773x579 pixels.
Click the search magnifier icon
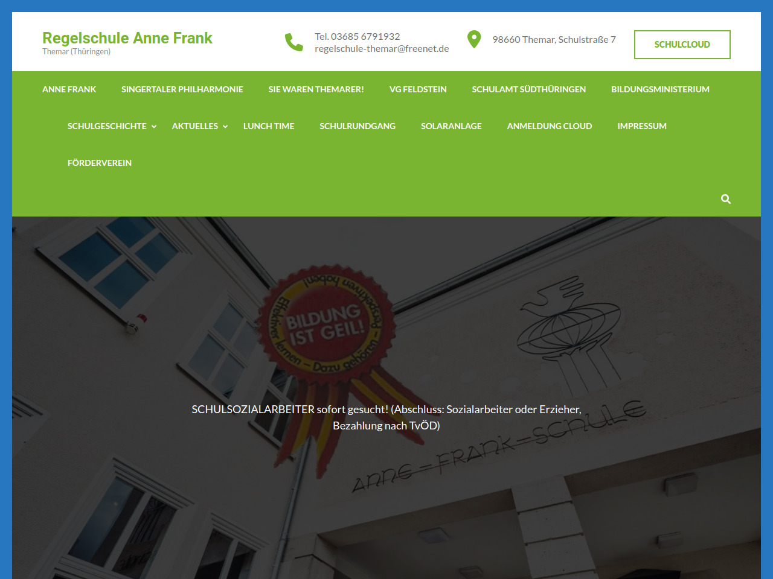[726, 199]
